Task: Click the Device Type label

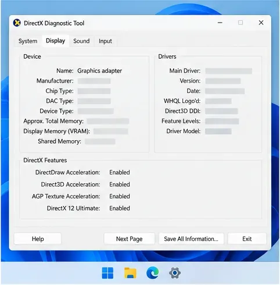Action: [56, 111]
